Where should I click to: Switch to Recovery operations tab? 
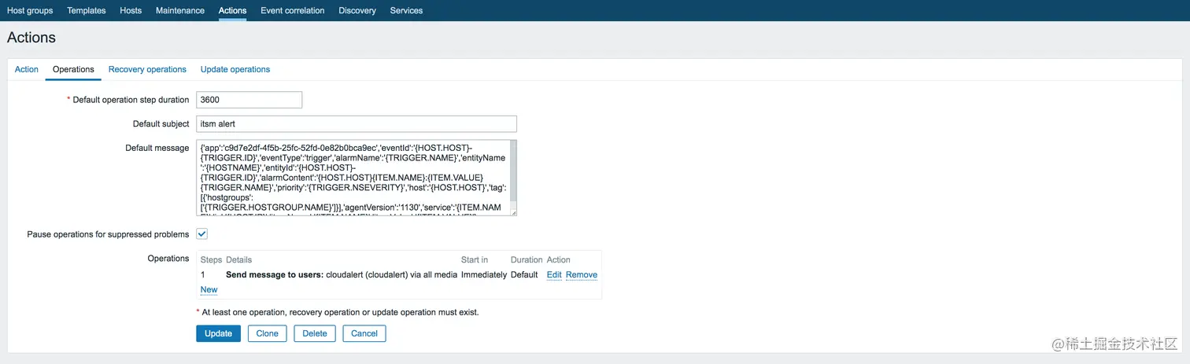147,69
